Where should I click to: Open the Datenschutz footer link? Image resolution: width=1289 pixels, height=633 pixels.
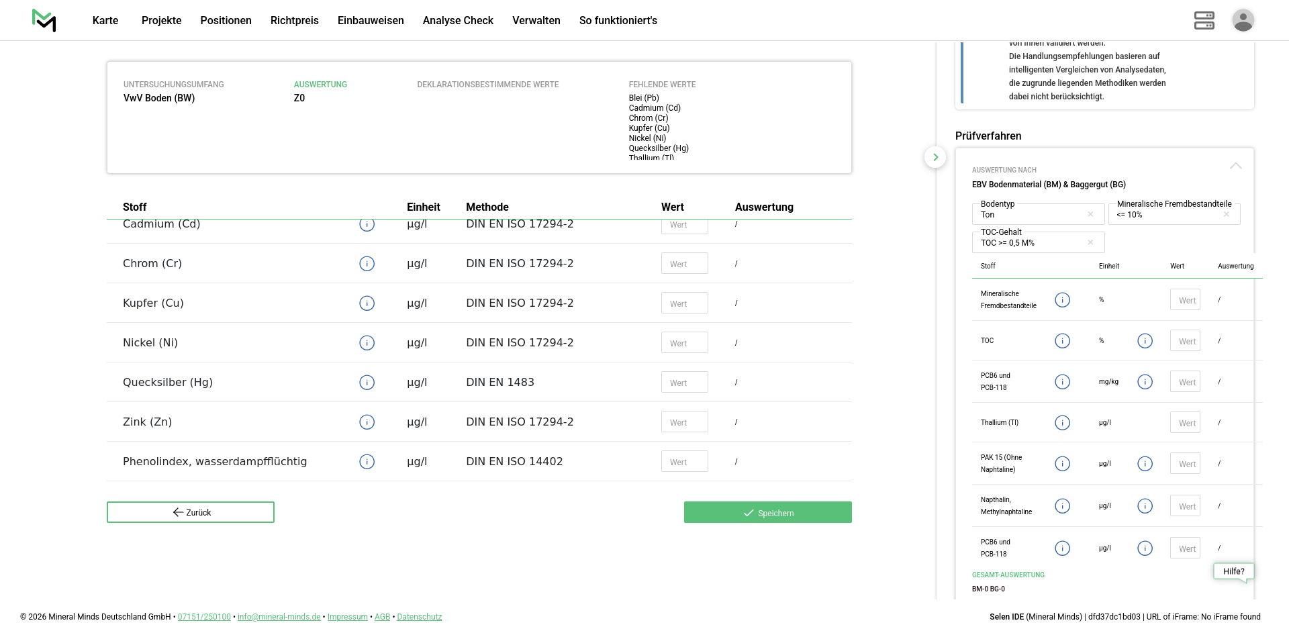(x=419, y=617)
